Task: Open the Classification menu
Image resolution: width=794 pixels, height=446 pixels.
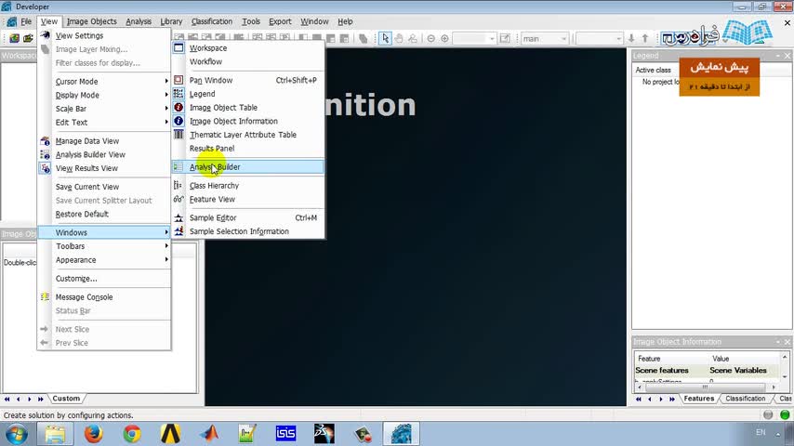Action: point(212,21)
